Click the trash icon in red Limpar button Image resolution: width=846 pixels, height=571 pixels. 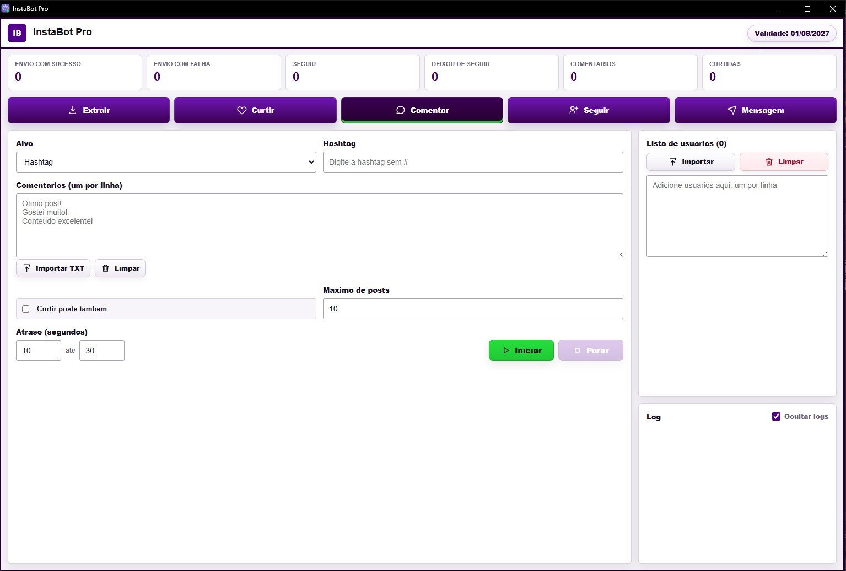click(x=769, y=162)
